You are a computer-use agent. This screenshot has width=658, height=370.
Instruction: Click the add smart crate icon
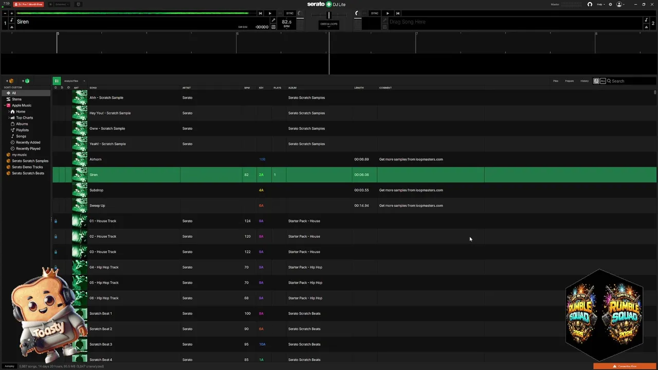(26, 81)
